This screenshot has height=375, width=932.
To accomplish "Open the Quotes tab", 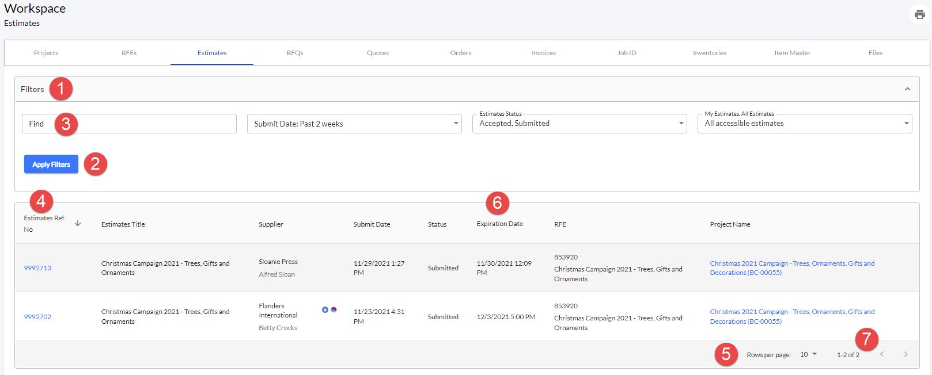I will click(378, 53).
